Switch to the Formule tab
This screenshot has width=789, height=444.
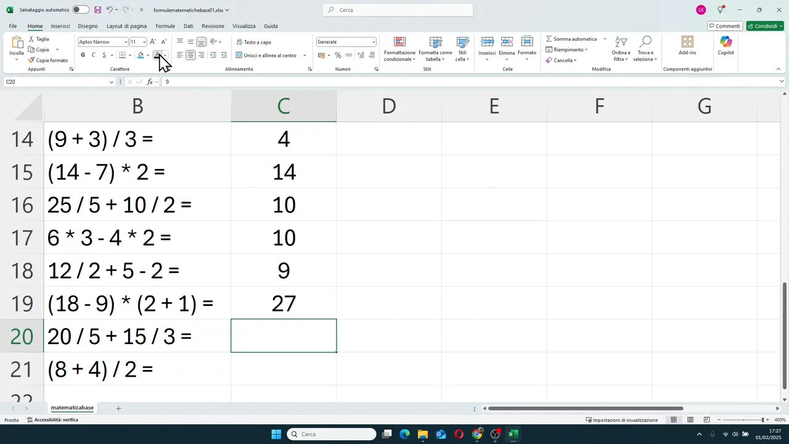[x=165, y=26]
